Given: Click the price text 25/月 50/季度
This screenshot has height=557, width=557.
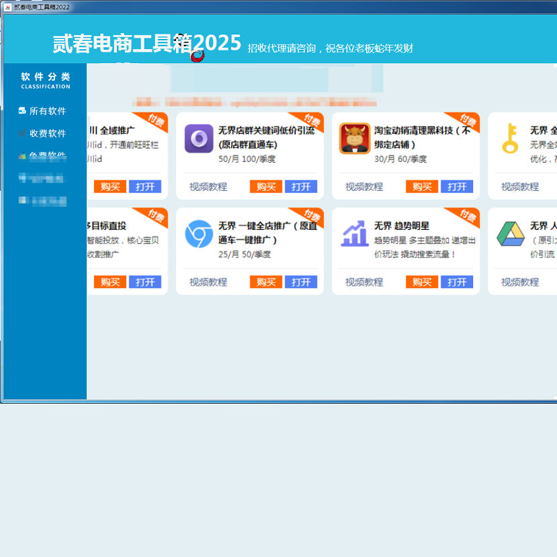Looking at the screenshot, I should coord(245,255).
